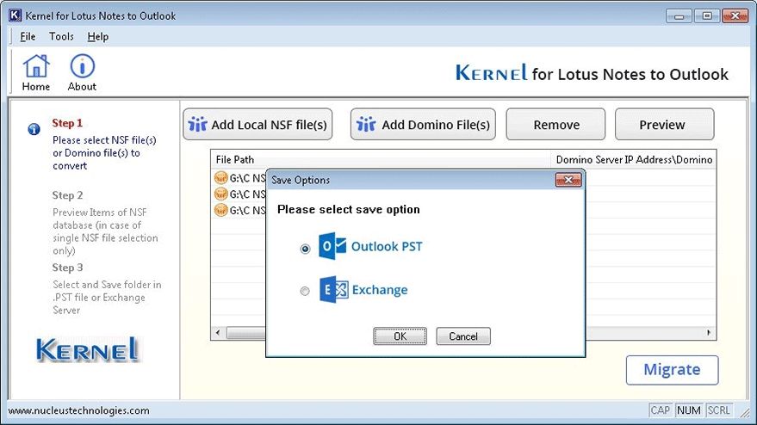Screen dimensions: 757x425
Task: Click the NUM status bar indicator
Action: (x=688, y=410)
